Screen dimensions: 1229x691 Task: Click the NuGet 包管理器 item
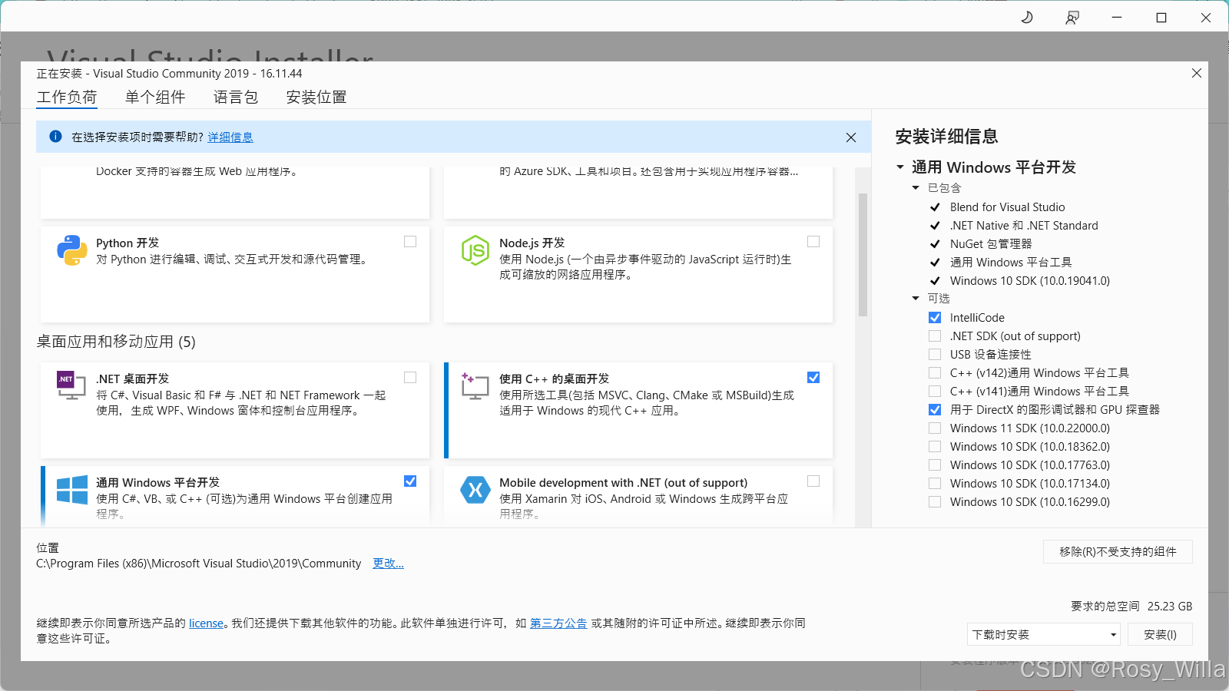point(991,244)
